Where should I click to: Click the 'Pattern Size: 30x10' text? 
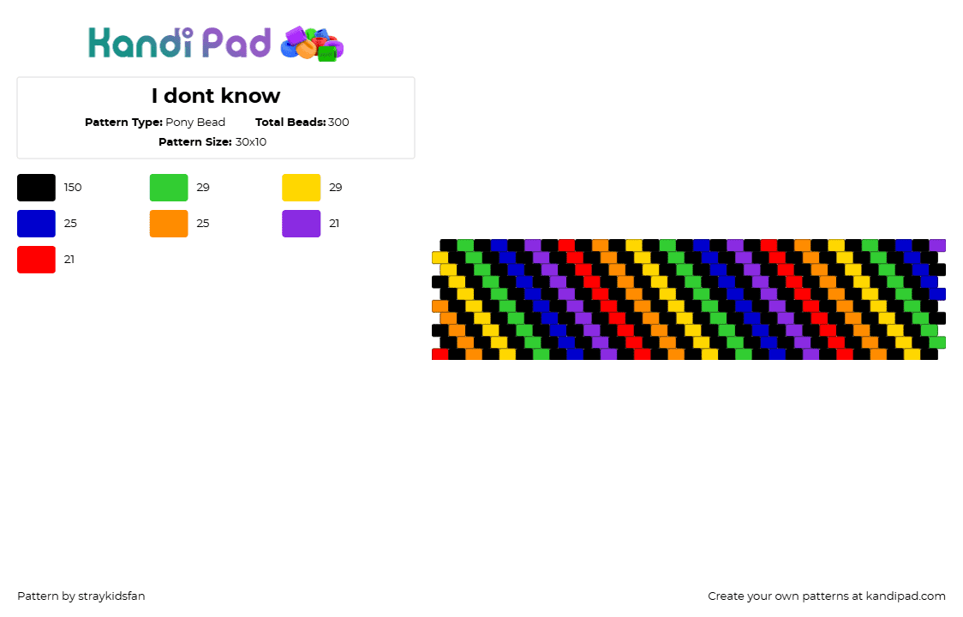[212, 142]
